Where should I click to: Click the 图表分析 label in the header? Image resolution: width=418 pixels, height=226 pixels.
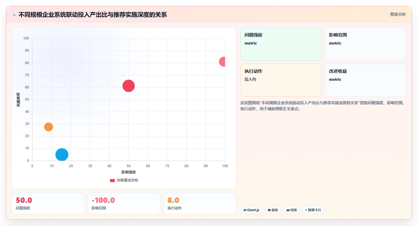tap(398, 14)
